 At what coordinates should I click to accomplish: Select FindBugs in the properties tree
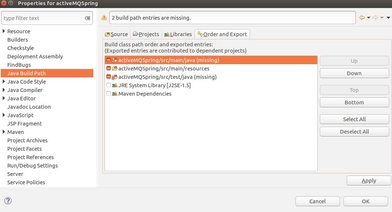tap(19, 65)
